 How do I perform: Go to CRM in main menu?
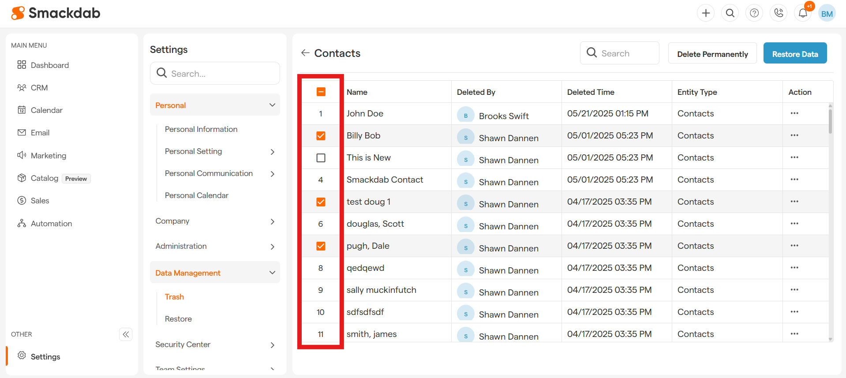[x=39, y=88]
